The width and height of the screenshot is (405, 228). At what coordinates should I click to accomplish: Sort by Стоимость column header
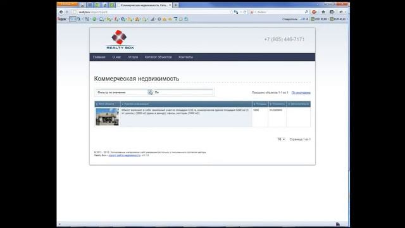pos(277,104)
